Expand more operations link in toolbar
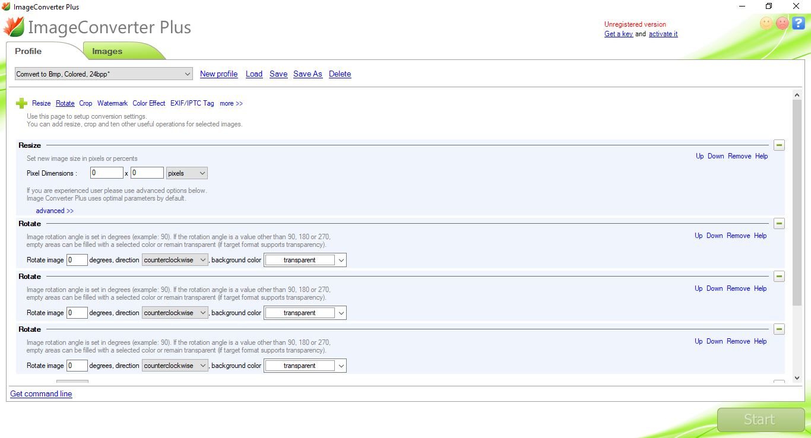 click(x=231, y=103)
